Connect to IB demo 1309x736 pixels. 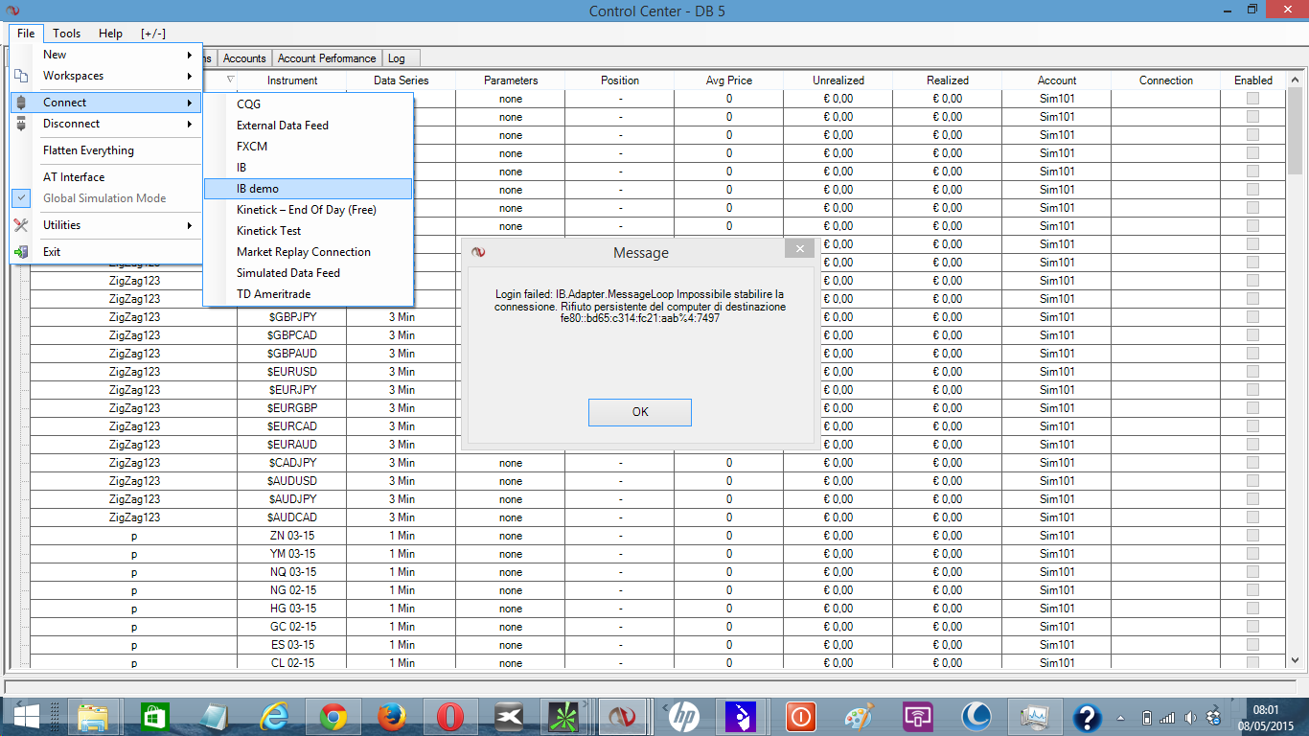coord(308,189)
